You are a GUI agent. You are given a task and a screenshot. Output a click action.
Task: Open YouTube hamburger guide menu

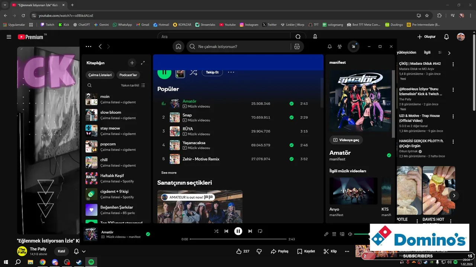coord(9,37)
